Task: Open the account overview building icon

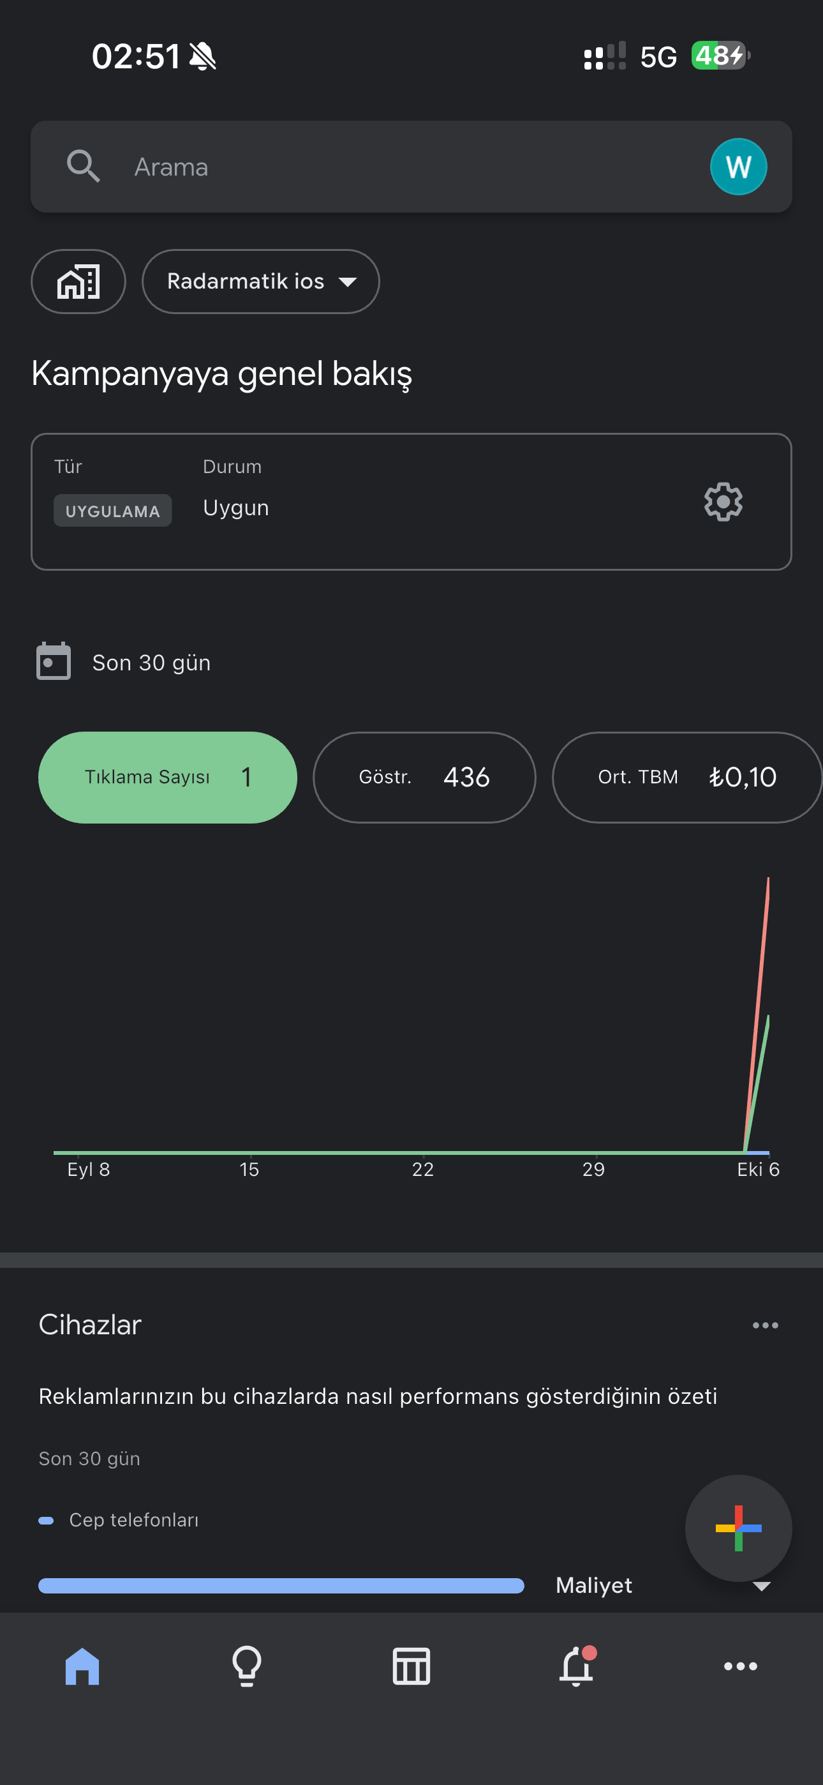Action: 78,282
